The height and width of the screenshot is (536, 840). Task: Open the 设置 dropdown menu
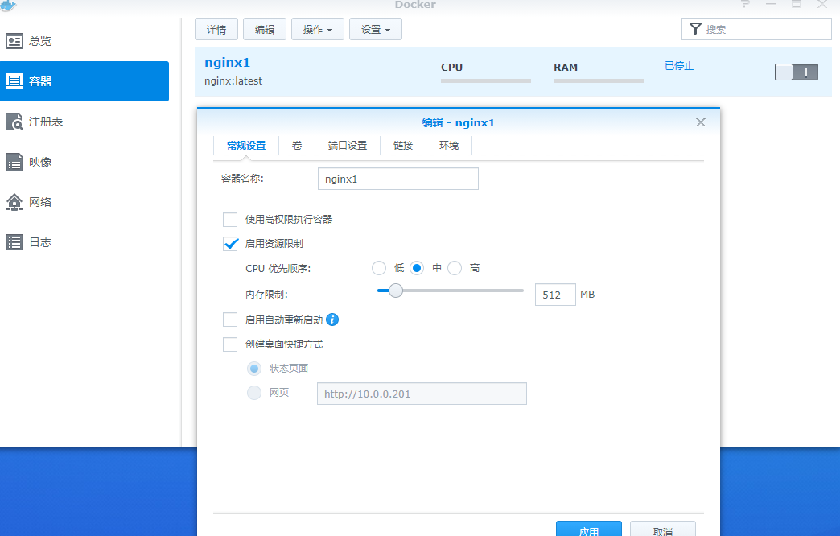375,28
